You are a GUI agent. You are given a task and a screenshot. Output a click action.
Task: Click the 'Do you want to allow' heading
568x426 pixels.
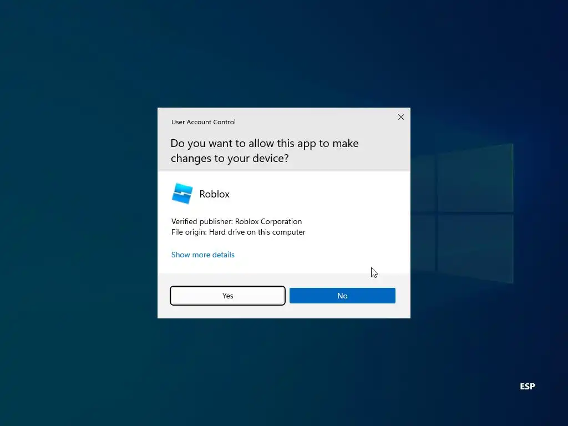(x=265, y=151)
